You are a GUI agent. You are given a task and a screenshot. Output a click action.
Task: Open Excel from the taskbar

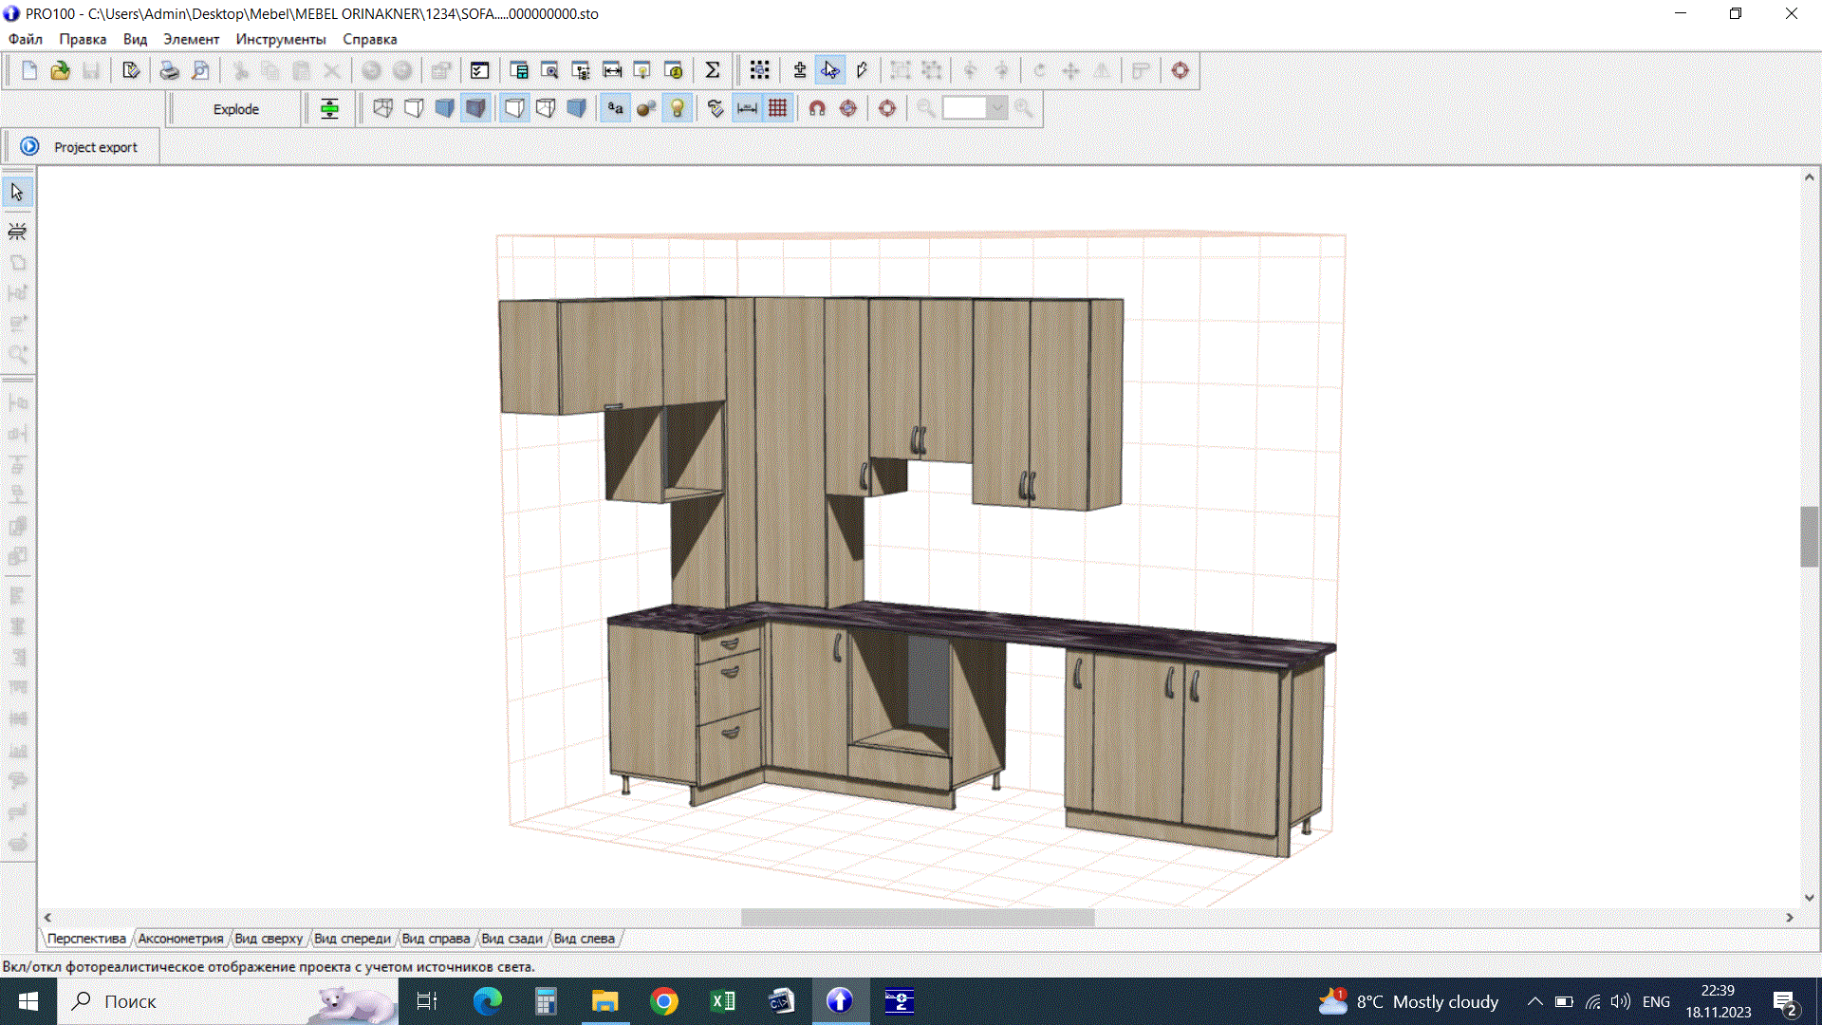[722, 1001]
